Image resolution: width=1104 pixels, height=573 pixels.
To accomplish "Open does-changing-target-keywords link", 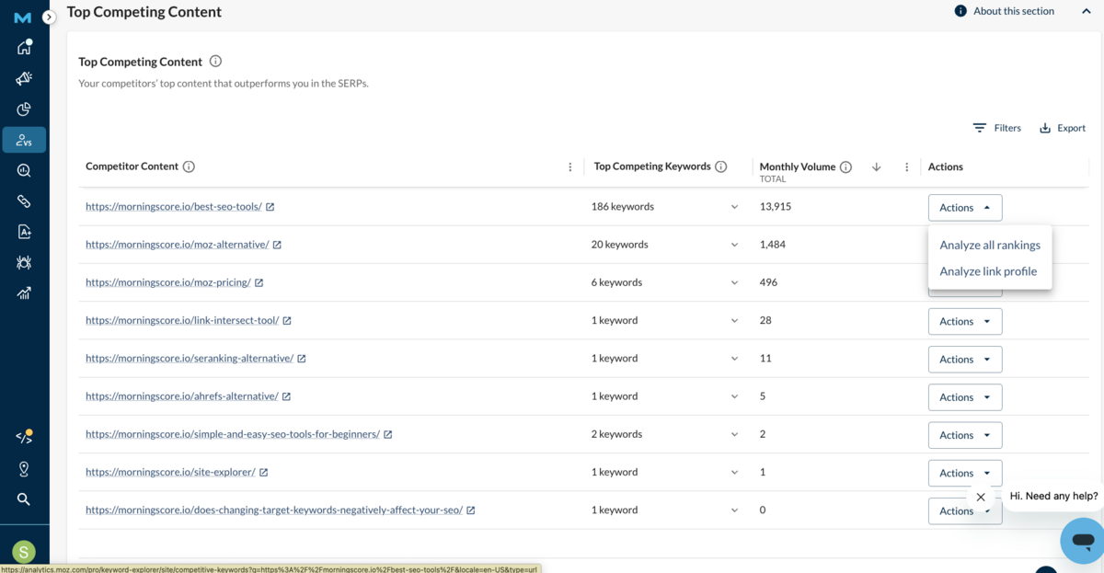I will [274, 510].
